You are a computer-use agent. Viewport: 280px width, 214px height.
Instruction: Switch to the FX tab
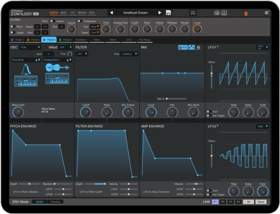point(73,13)
